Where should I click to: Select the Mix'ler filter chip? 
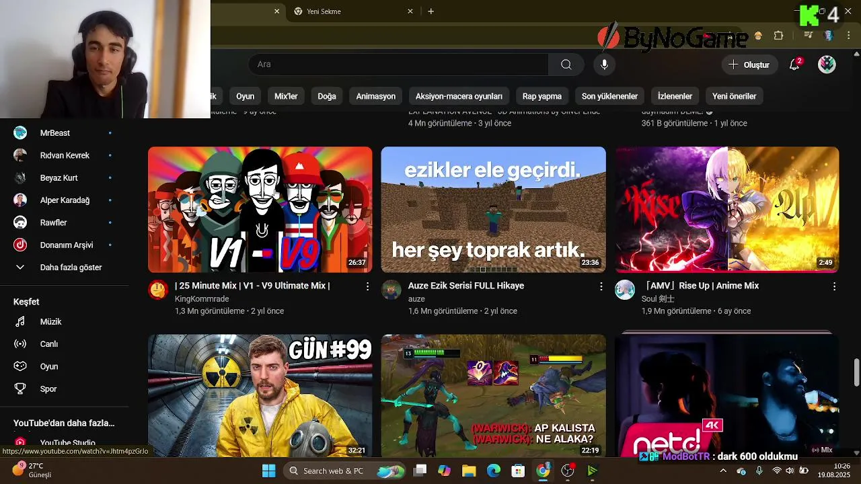click(x=286, y=96)
